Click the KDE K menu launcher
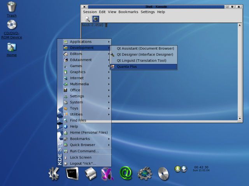 pos(54,174)
